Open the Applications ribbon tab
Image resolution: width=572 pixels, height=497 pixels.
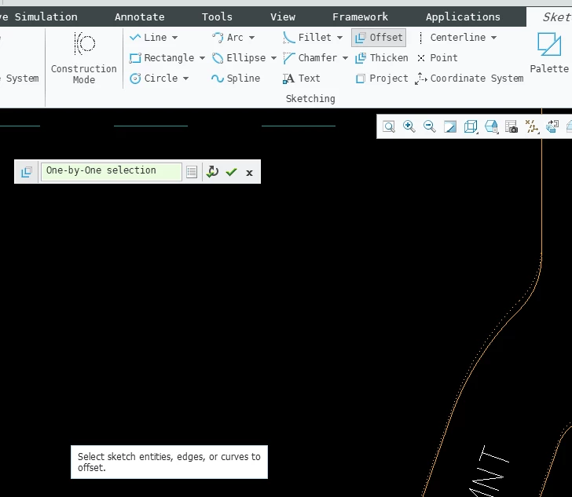[x=463, y=16]
